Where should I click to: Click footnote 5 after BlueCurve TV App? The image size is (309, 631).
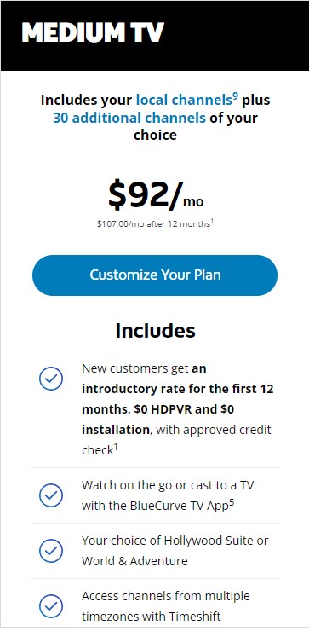point(232,503)
